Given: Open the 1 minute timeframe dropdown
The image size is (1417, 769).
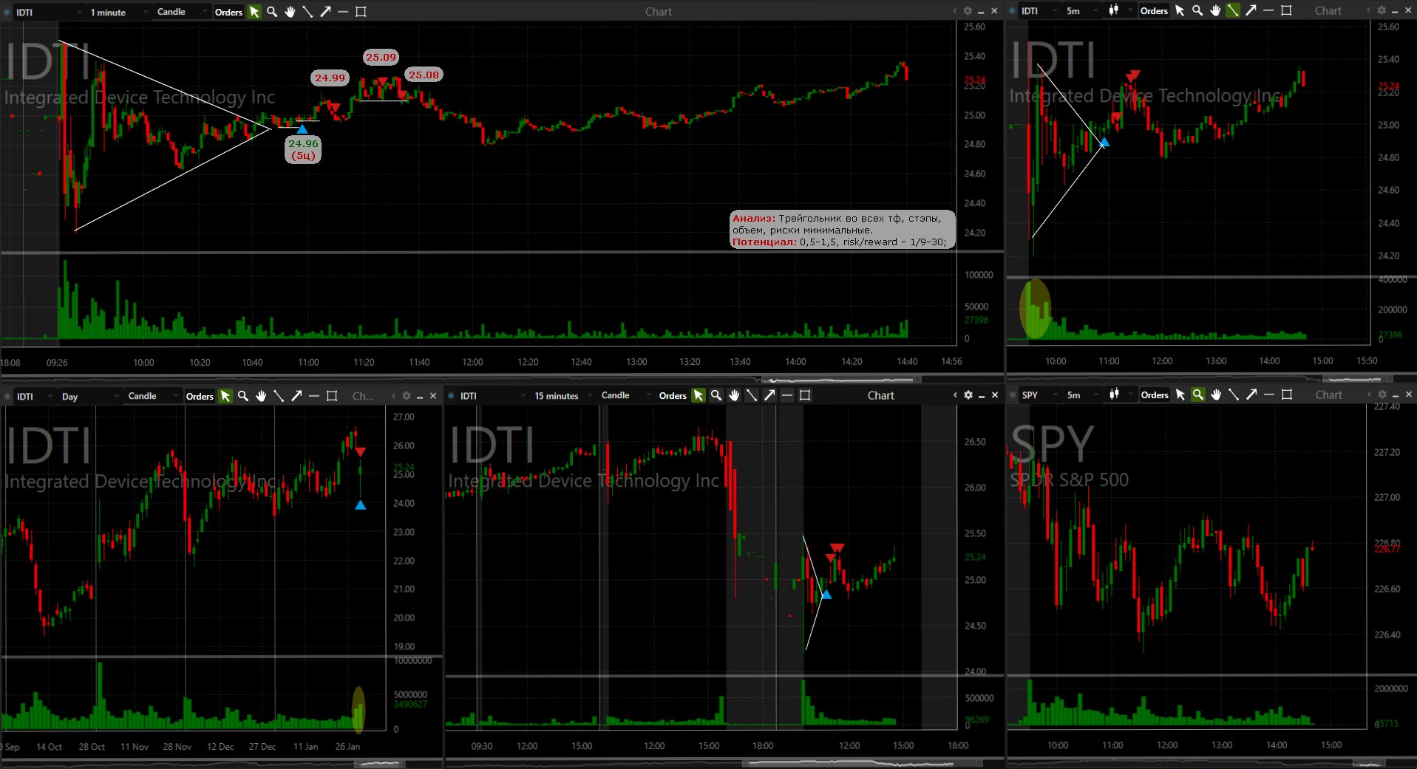Looking at the screenshot, I should [118, 12].
